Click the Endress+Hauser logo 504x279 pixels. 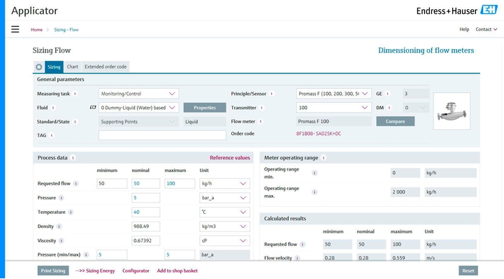coord(456,10)
